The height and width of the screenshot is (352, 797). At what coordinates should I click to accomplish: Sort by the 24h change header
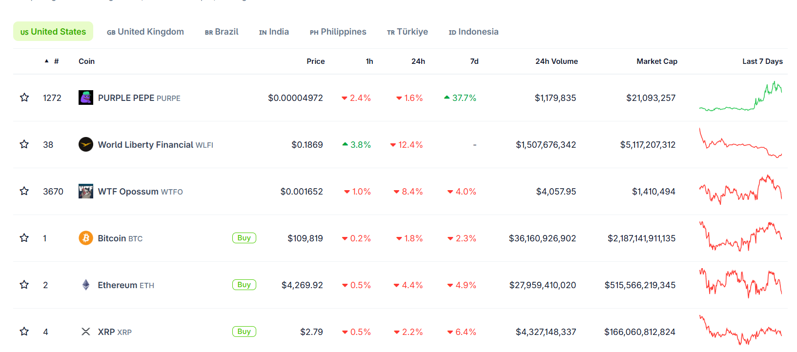click(x=418, y=61)
